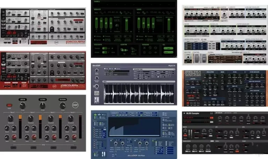Click the Modulator Feedback knob icon

point(117,25)
